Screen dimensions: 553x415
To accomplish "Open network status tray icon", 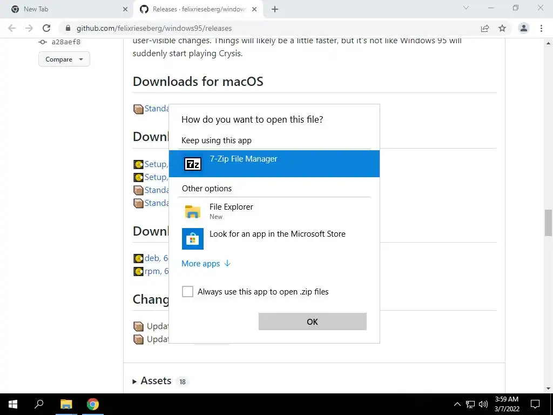I will tap(470, 404).
